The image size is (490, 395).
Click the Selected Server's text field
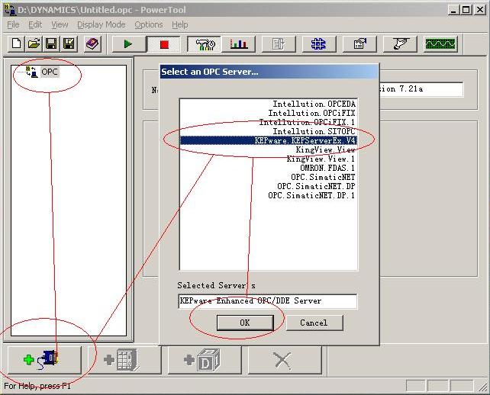267,301
